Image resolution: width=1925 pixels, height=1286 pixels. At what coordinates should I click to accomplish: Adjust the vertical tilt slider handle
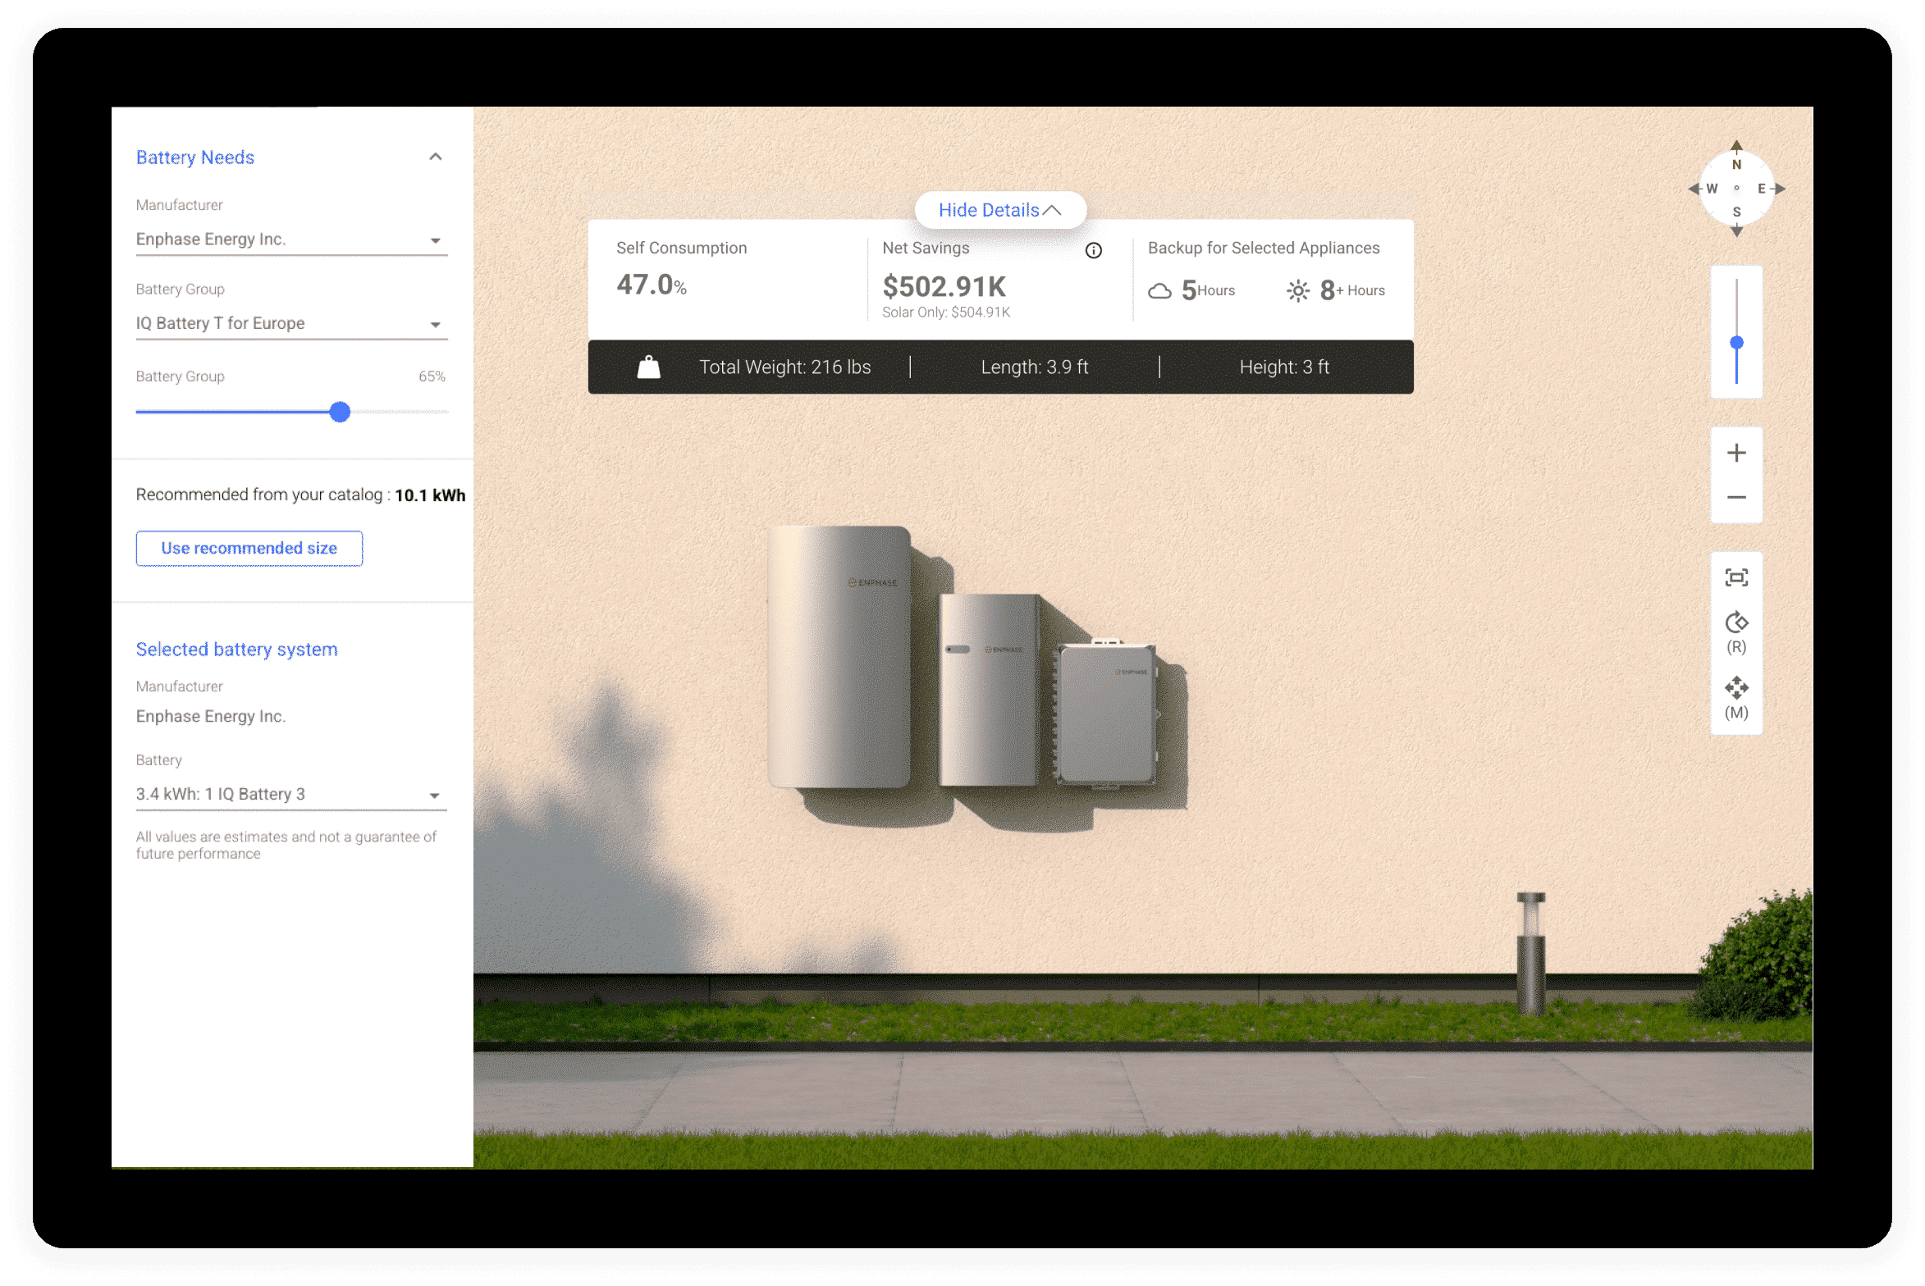click(1736, 342)
